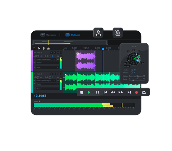Open the fx effects view
Image resolution: width=172 pixels, height=151 pixels.
(x=39, y=48)
